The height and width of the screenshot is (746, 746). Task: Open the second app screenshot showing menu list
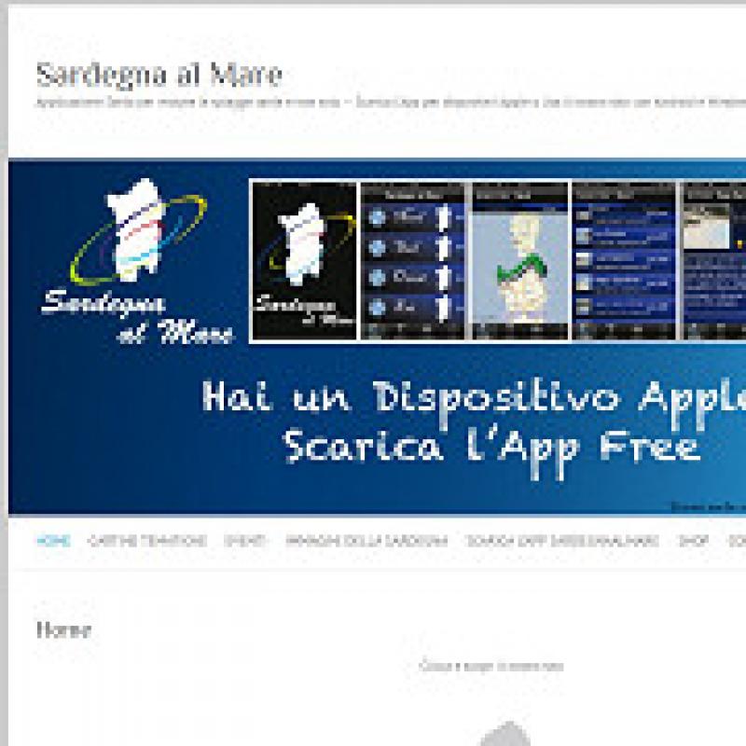(412, 261)
